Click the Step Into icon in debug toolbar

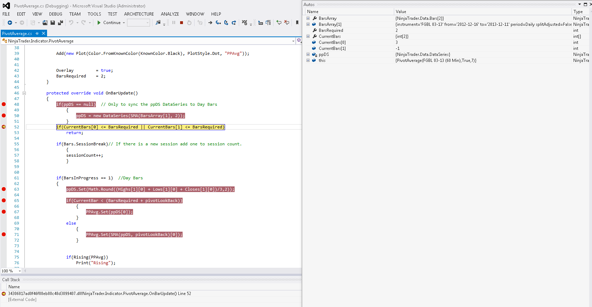tap(218, 23)
